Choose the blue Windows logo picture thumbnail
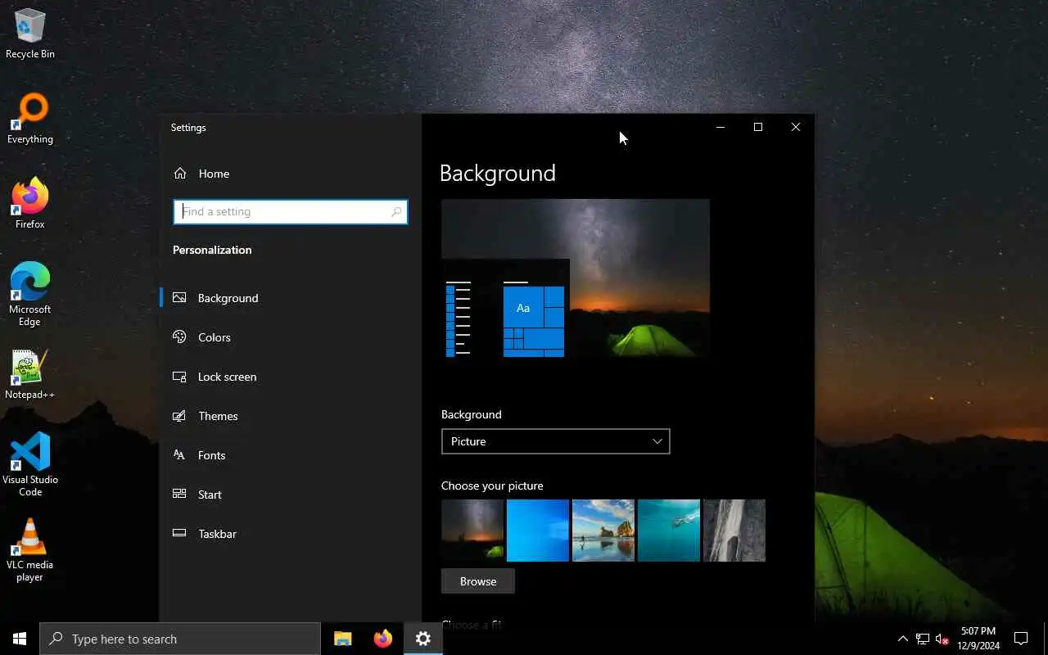The width and height of the screenshot is (1048, 655). [x=538, y=531]
